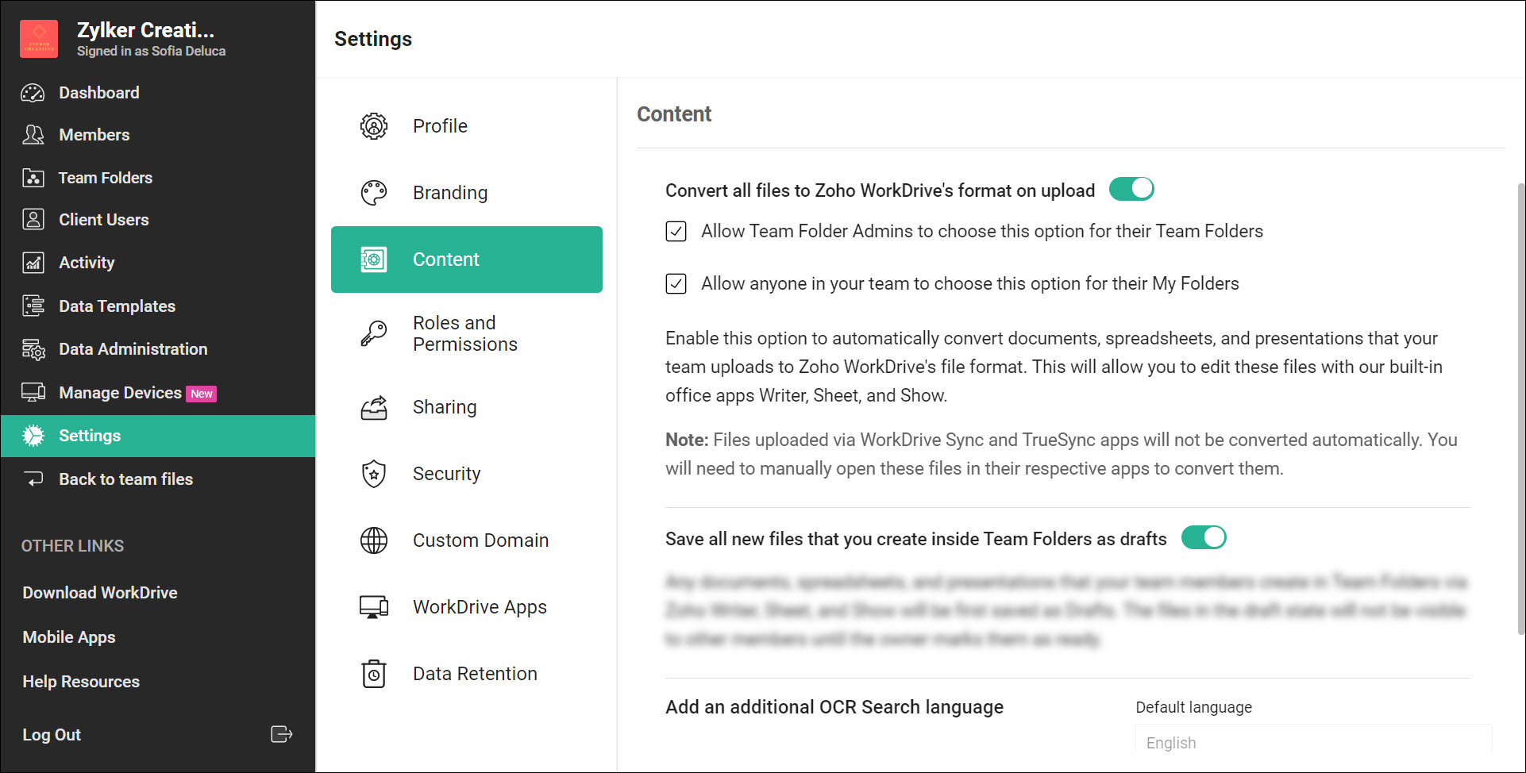
Task: Click the Manage Devices monitor icon
Action: (33, 393)
